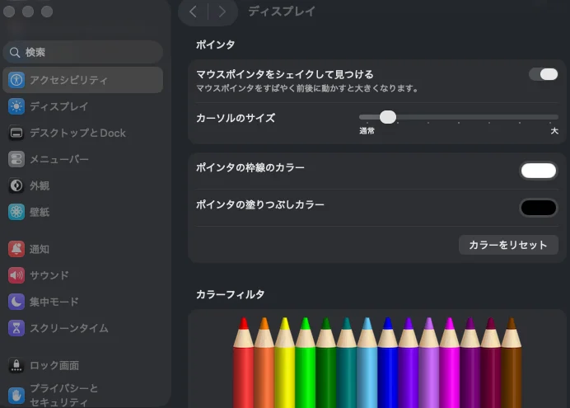This screenshot has width=570, height=408.
Task: Select 外観 sidebar item
Action: (x=40, y=185)
